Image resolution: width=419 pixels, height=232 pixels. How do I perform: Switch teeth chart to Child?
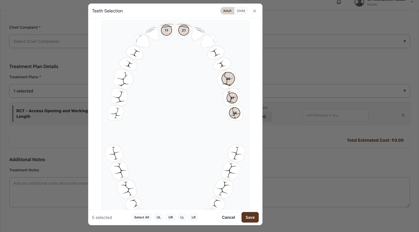241,11
